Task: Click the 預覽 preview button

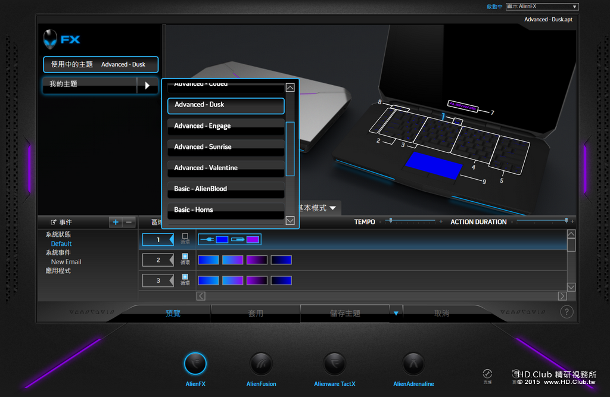Action: coord(173,314)
